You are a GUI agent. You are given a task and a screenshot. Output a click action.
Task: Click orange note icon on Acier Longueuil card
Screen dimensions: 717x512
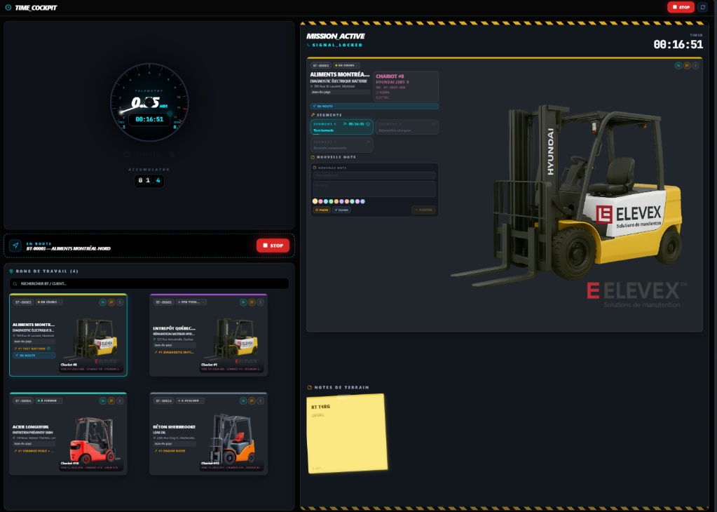click(x=111, y=400)
